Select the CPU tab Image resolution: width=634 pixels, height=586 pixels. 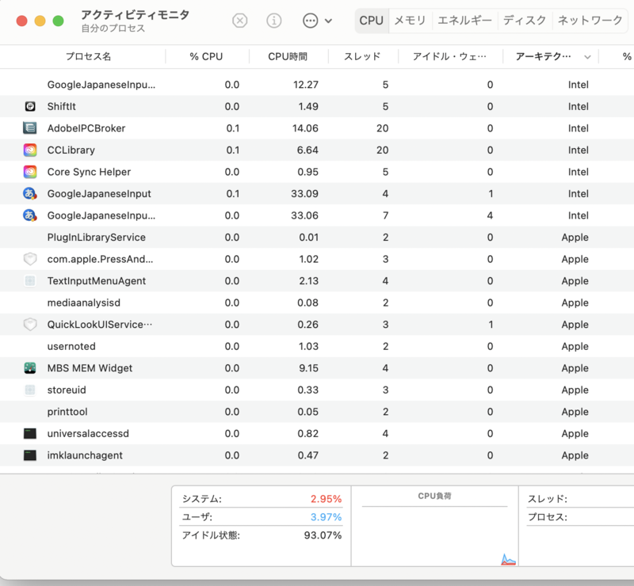371,21
